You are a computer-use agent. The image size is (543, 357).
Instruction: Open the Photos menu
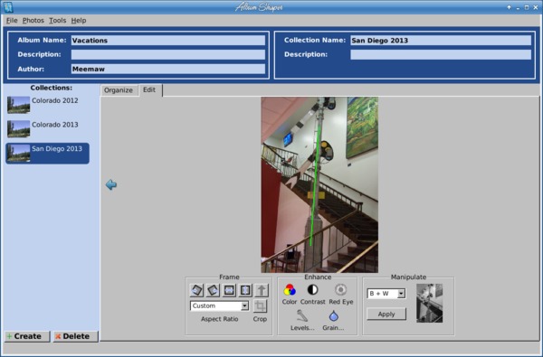pos(33,21)
